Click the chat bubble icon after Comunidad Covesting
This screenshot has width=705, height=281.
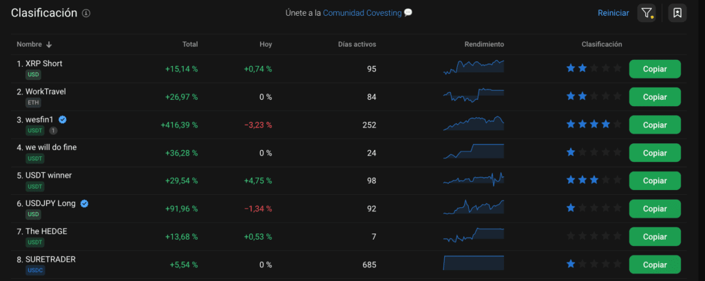tap(408, 13)
